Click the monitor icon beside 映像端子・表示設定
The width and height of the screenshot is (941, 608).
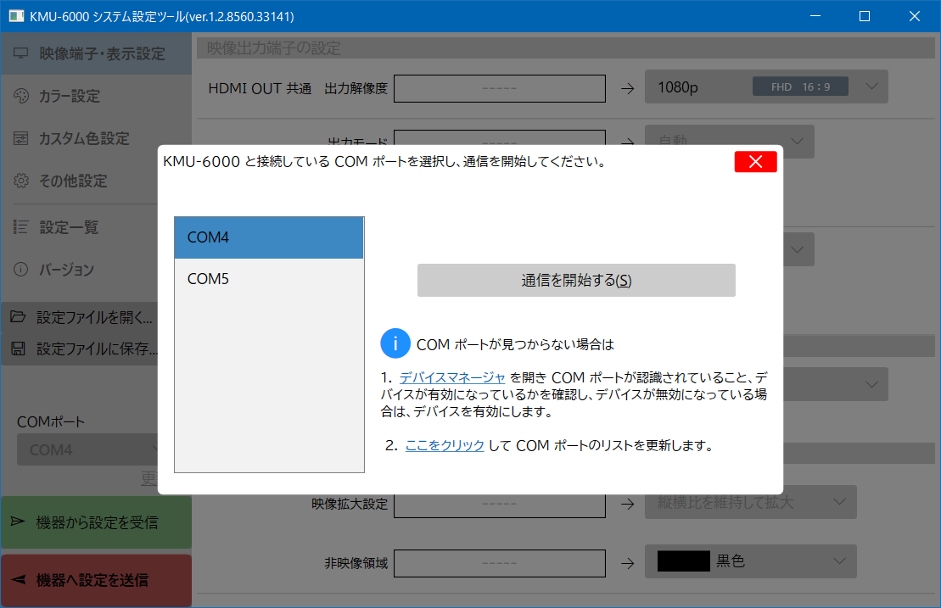pos(22,53)
